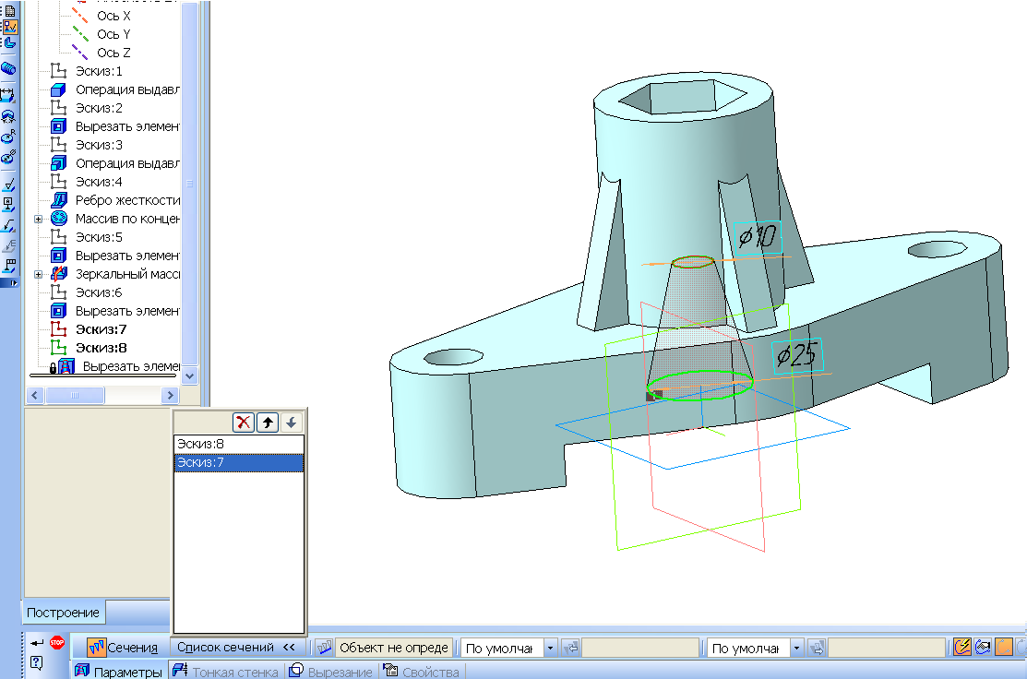Image resolution: width=1027 pixels, height=679 pixels.
Task: Expand the Массив по концентрической node
Action: point(39,219)
